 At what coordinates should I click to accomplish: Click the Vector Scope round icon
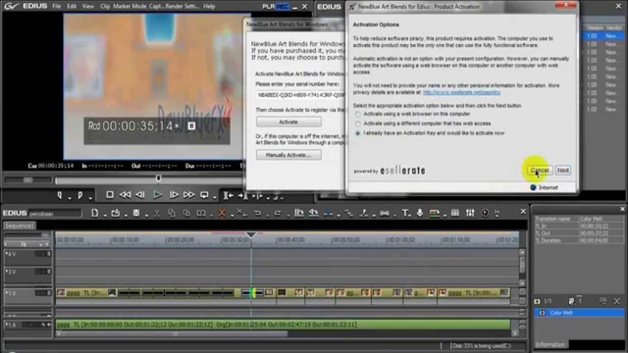click(x=485, y=213)
